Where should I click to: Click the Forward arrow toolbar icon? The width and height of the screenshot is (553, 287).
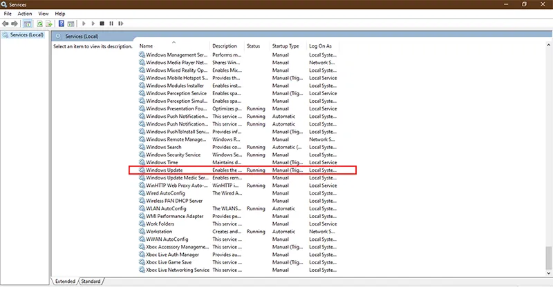coord(15,23)
